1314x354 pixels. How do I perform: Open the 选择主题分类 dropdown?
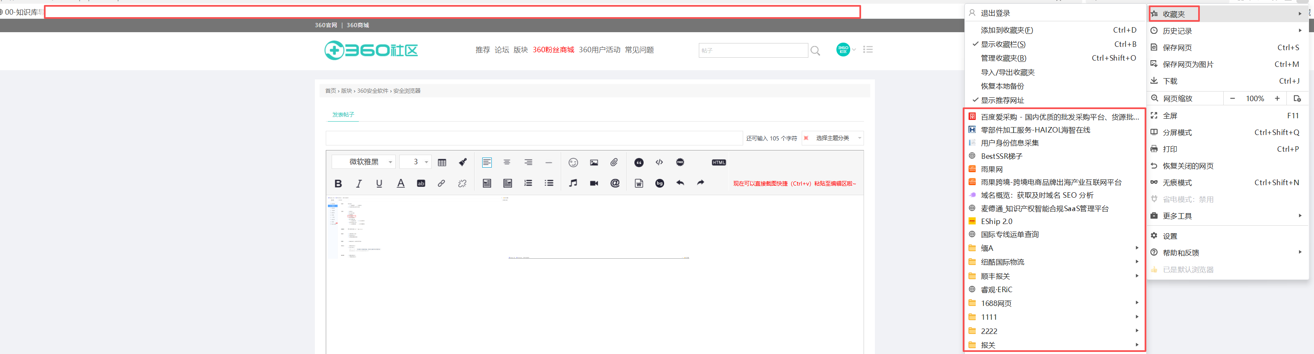click(833, 138)
